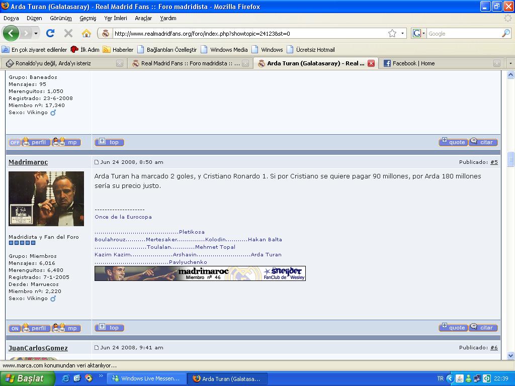Switch to the Facebook | Home tab
This screenshot has height=386, width=515.
[x=442, y=63]
